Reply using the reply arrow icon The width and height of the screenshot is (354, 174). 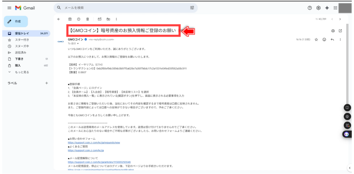(x=332, y=40)
